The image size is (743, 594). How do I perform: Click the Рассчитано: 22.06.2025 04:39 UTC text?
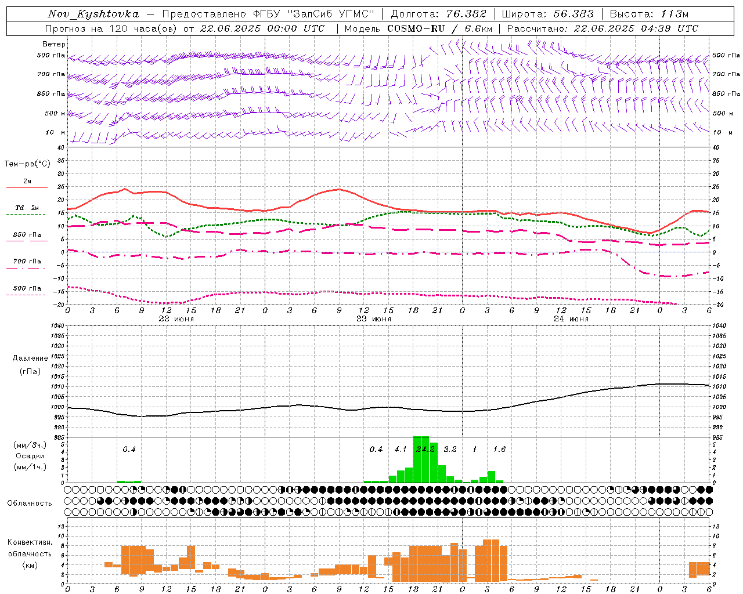(603, 28)
